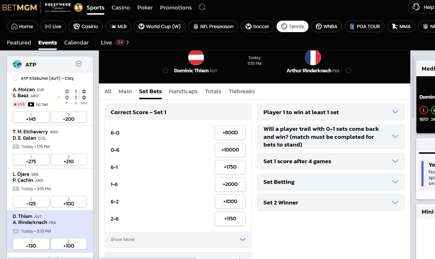Bet Etcheverry at -275
435x259 pixels.
(31, 159)
